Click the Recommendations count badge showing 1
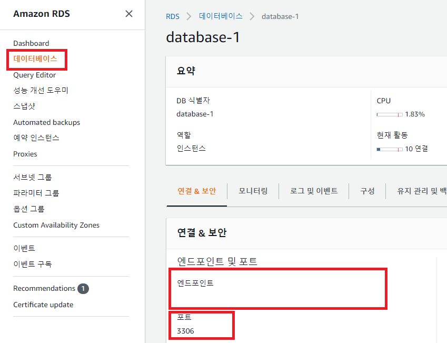 tap(83, 289)
